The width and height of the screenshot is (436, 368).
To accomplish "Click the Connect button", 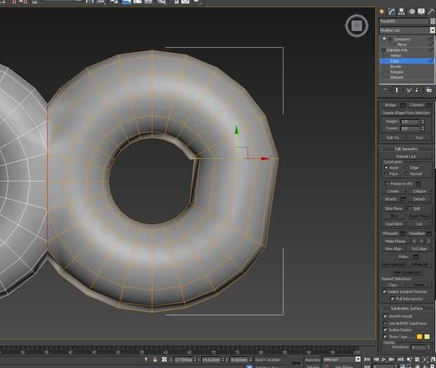I will 416,105.
